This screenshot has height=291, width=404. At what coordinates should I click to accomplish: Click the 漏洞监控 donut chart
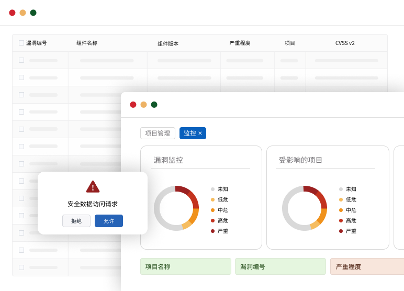click(x=176, y=208)
